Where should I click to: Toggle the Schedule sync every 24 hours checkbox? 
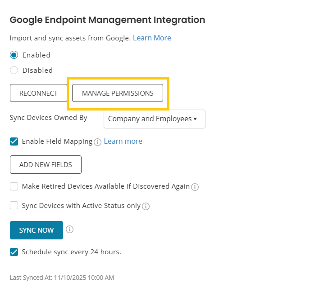14,252
